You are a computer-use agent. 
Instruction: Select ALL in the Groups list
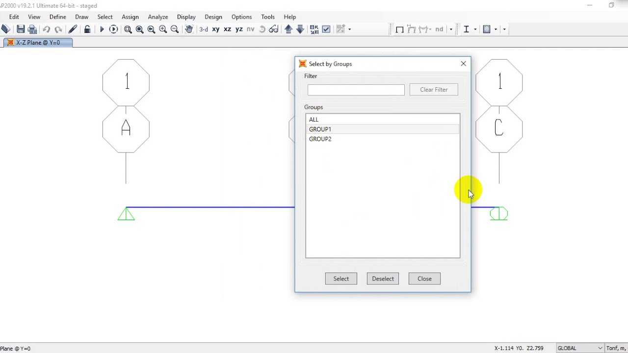[383, 120]
